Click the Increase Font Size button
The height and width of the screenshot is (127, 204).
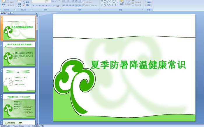(x=53, y=1)
